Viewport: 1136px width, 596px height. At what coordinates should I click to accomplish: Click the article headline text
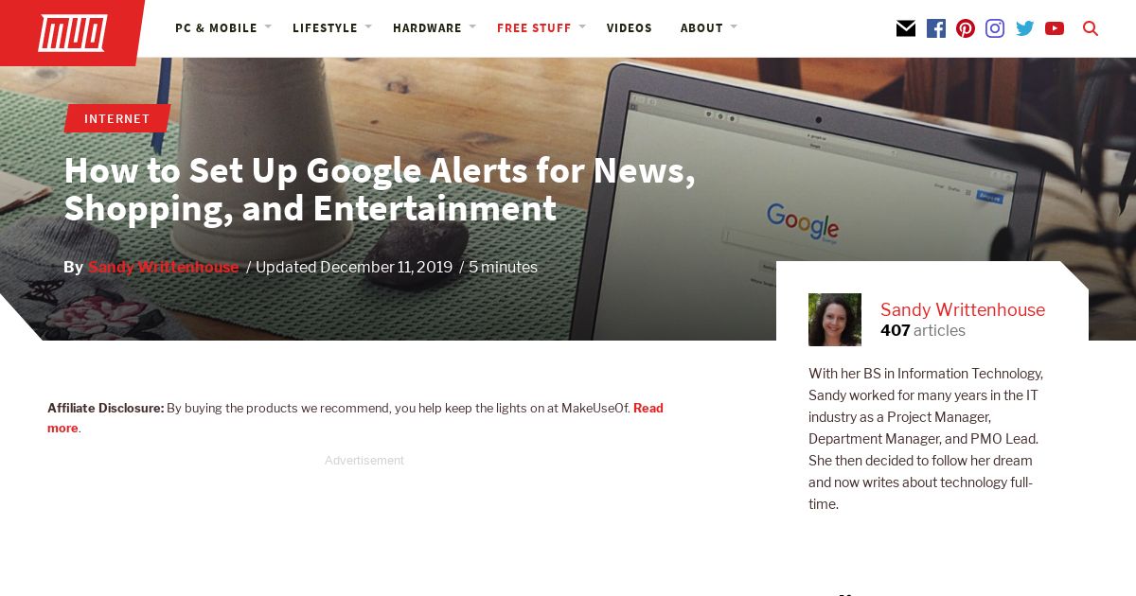point(380,189)
